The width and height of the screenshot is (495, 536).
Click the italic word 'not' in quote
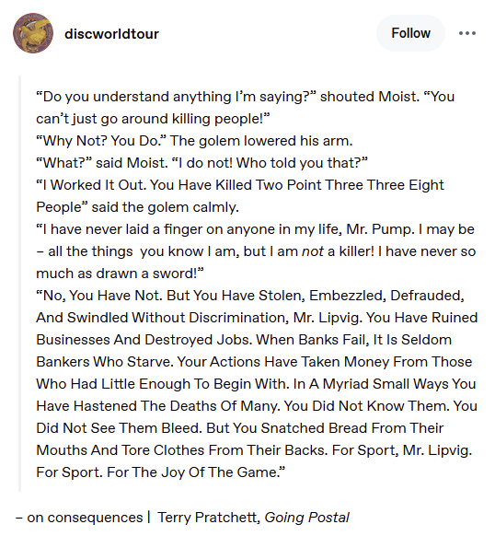[312, 251]
